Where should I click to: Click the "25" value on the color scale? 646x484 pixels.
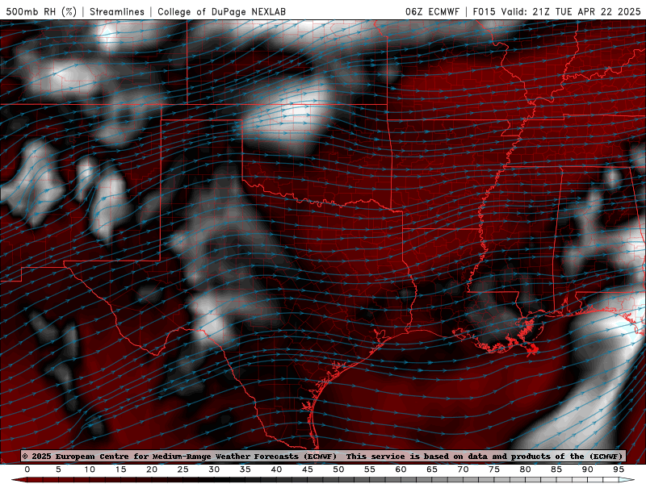(x=183, y=469)
